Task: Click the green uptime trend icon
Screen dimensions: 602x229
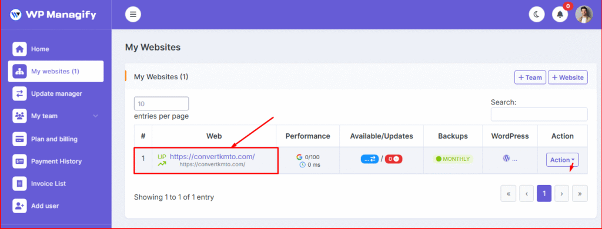Action: [162, 164]
